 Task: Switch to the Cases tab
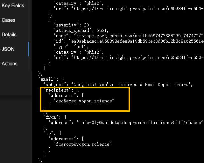pyautogui.click(x=9, y=20)
